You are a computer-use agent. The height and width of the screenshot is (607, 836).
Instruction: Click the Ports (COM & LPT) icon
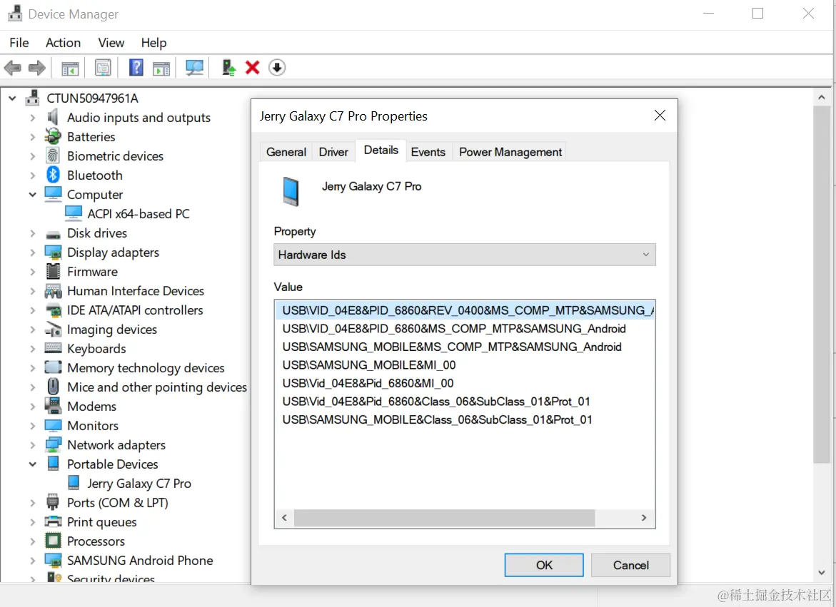coord(53,501)
